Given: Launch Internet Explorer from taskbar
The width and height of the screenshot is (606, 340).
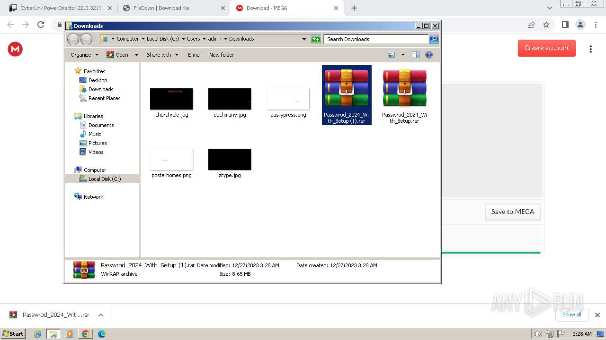Looking at the screenshot, I should click(x=38, y=334).
